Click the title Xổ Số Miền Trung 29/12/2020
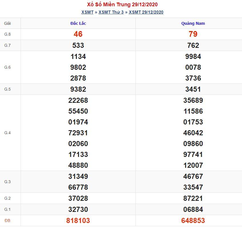Image resolution: width=242 pixels, height=227 pixels. pos(122,5)
